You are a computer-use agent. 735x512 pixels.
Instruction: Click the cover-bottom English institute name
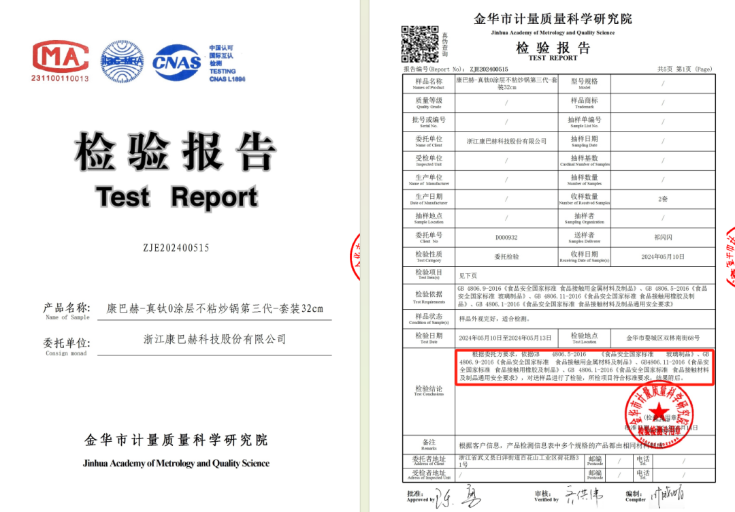click(x=176, y=463)
